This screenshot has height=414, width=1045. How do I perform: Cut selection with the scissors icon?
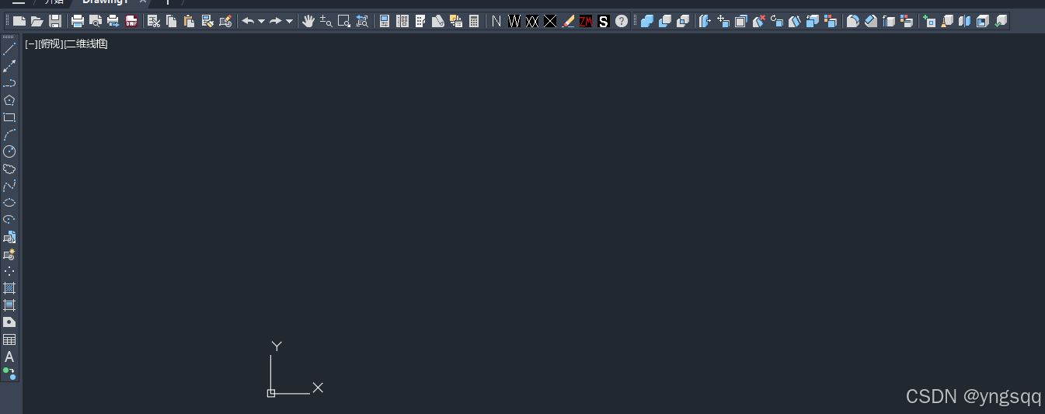(154, 21)
